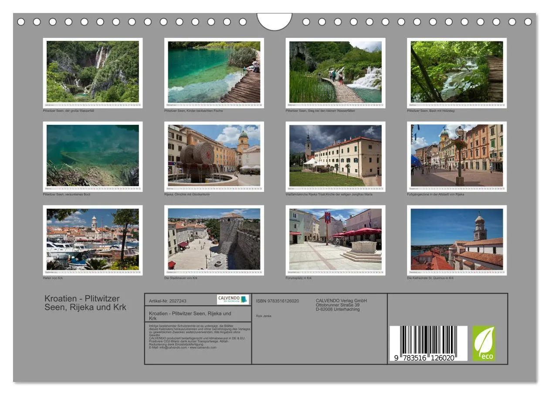
Task: Open the St. Quirinus cathedral photo
Action: click(x=457, y=239)
